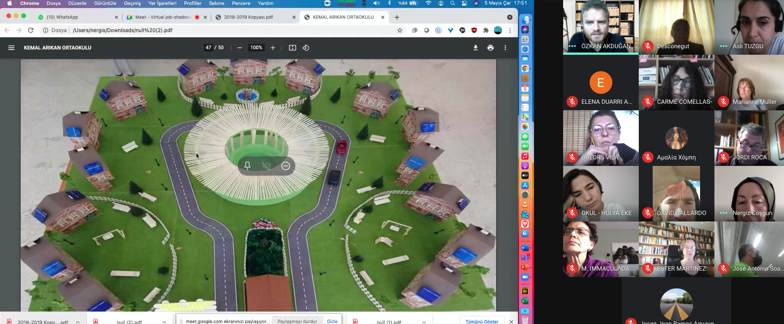
Task: Rotate the PDF counterclockwise
Action: pos(306,48)
